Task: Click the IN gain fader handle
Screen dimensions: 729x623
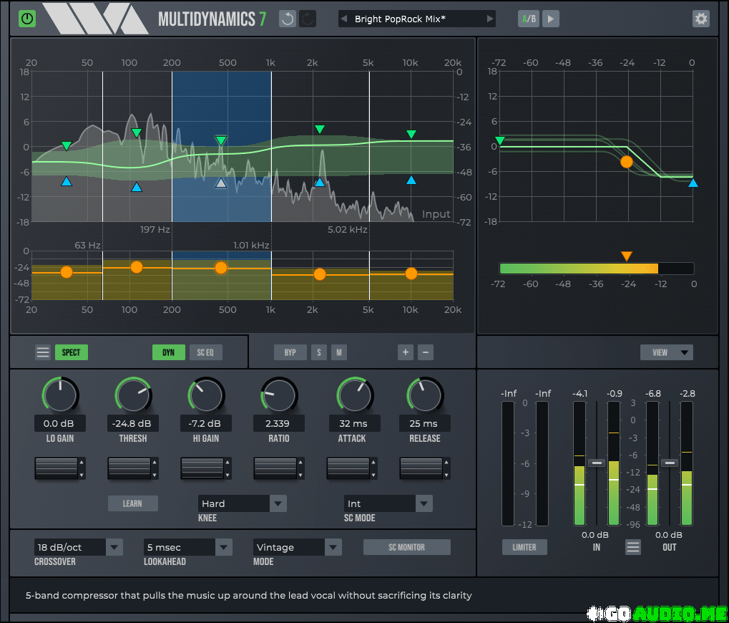Action: pyautogui.click(x=597, y=463)
